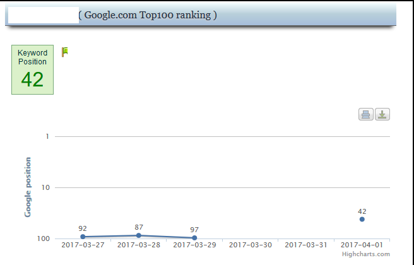The width and height of the screenshot is (414, 265).
Task: Click the 2017-03-29 axis label
Action: click(x=194, y=245)
